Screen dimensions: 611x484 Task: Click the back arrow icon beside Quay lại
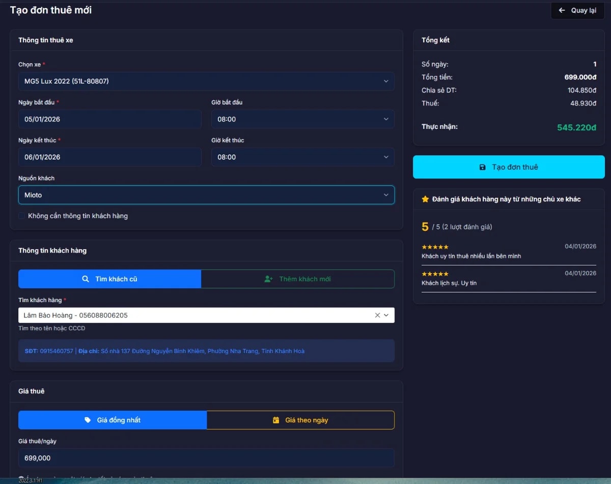click(x=562, y=10)
